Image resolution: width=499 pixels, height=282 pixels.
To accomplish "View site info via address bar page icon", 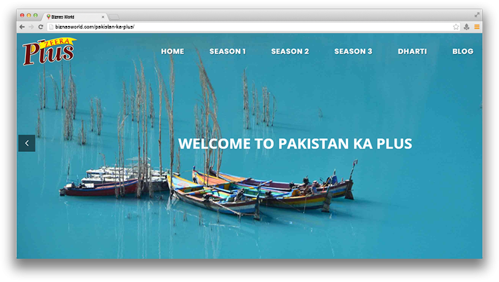I will [x=51, y=27].
